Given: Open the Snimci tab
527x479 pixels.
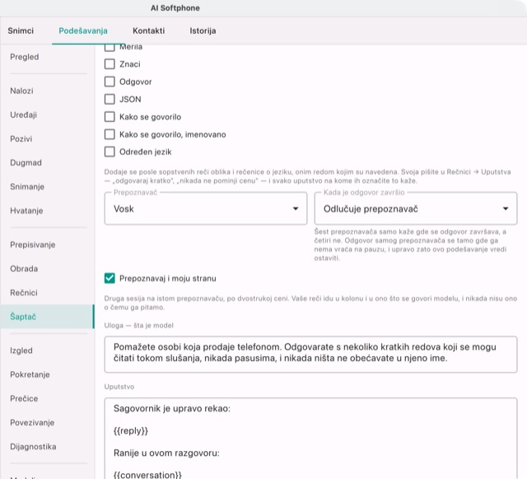Looking at the screenshot, I should (x=21, y=31).
